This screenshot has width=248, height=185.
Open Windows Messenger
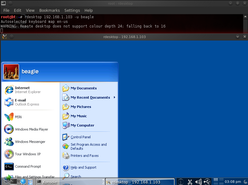coord(25,142)
